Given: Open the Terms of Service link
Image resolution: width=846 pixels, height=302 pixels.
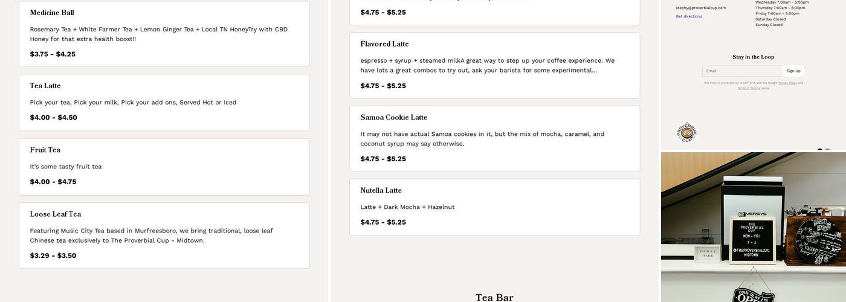Looking at the screenshot, I should click(x=749, y=88).
